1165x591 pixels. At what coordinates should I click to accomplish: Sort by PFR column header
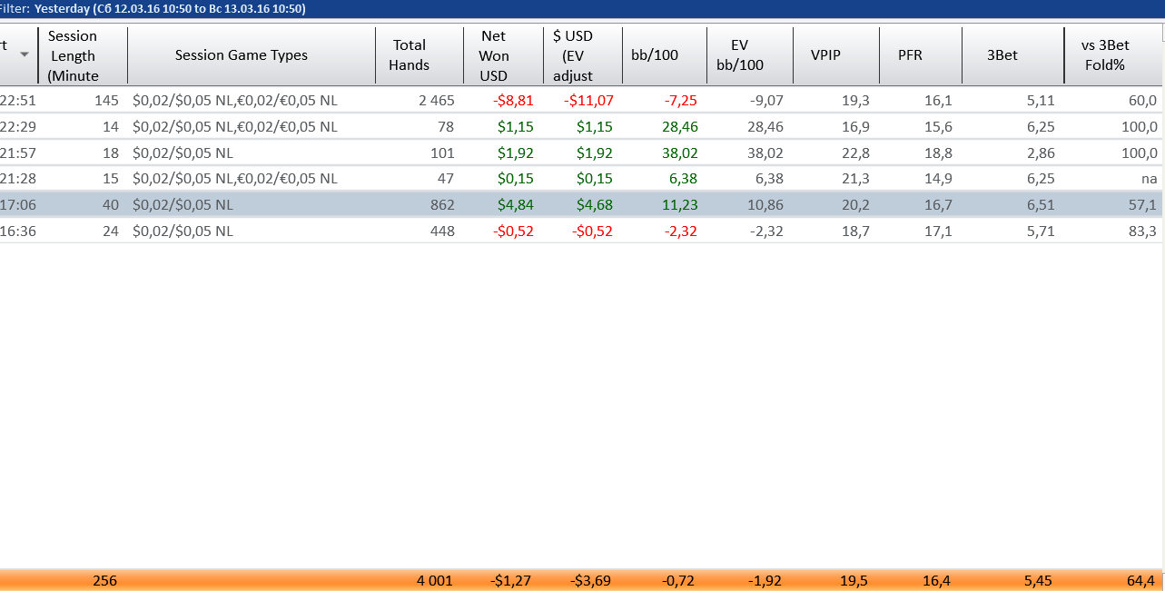(x=920, y=55)
